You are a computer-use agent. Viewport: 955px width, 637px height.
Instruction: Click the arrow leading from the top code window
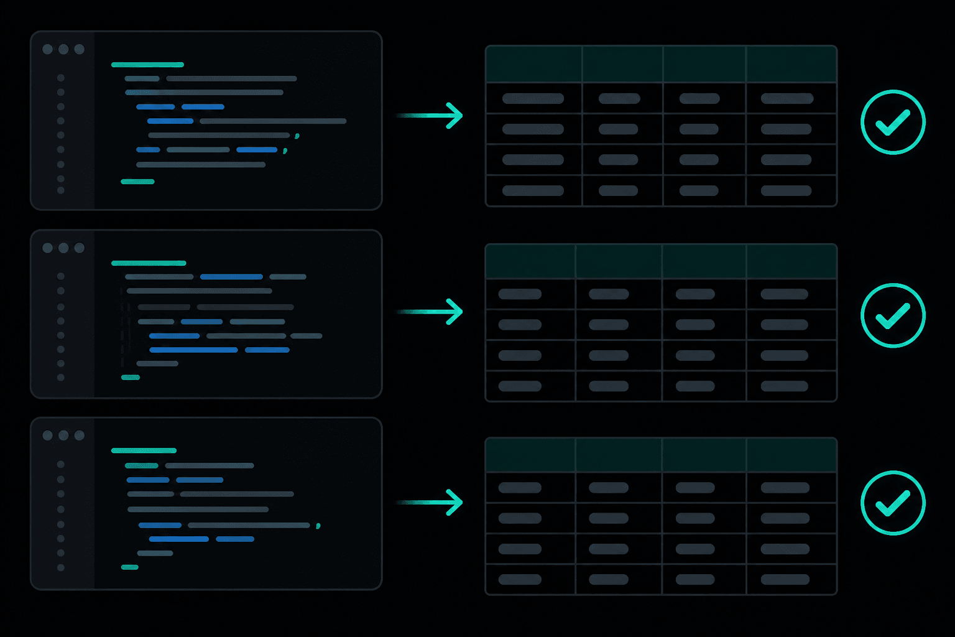(430, 116)
